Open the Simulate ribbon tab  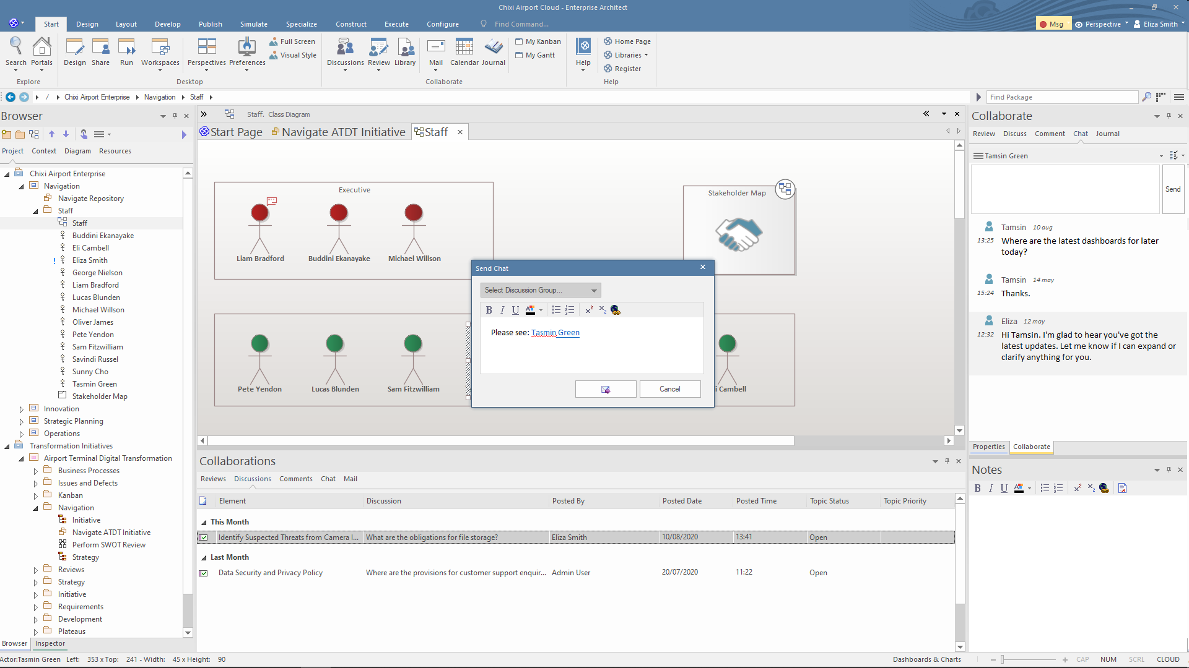click(254, 24)
